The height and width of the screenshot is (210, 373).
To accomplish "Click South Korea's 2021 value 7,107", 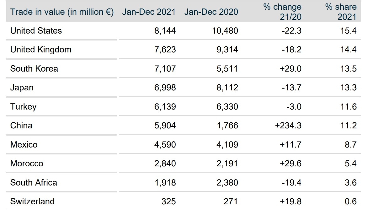I will [x=165, y=69].
